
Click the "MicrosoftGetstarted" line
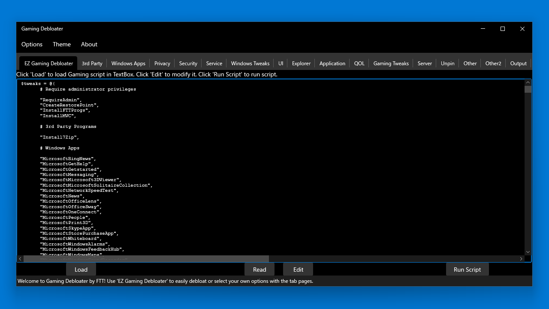pyautogui.click(x=71, y=170)
